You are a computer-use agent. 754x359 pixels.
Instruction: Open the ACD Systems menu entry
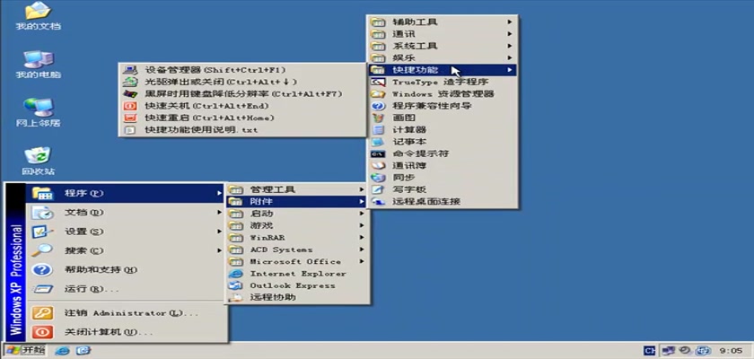[296, 250]
